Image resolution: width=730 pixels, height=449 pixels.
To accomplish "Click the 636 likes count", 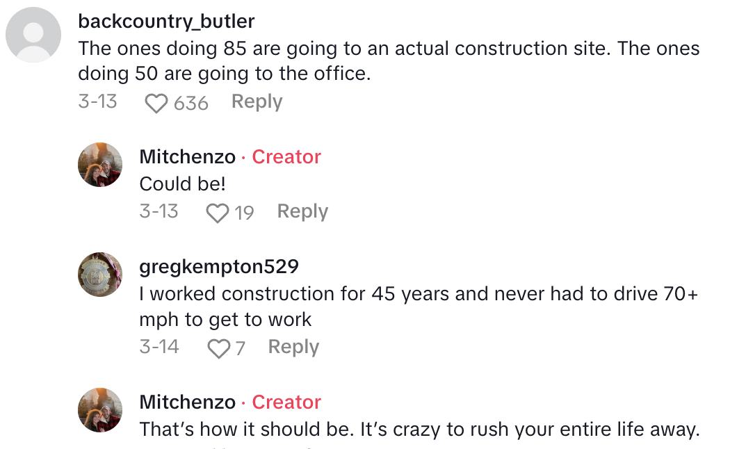I will tap(191, 104).
